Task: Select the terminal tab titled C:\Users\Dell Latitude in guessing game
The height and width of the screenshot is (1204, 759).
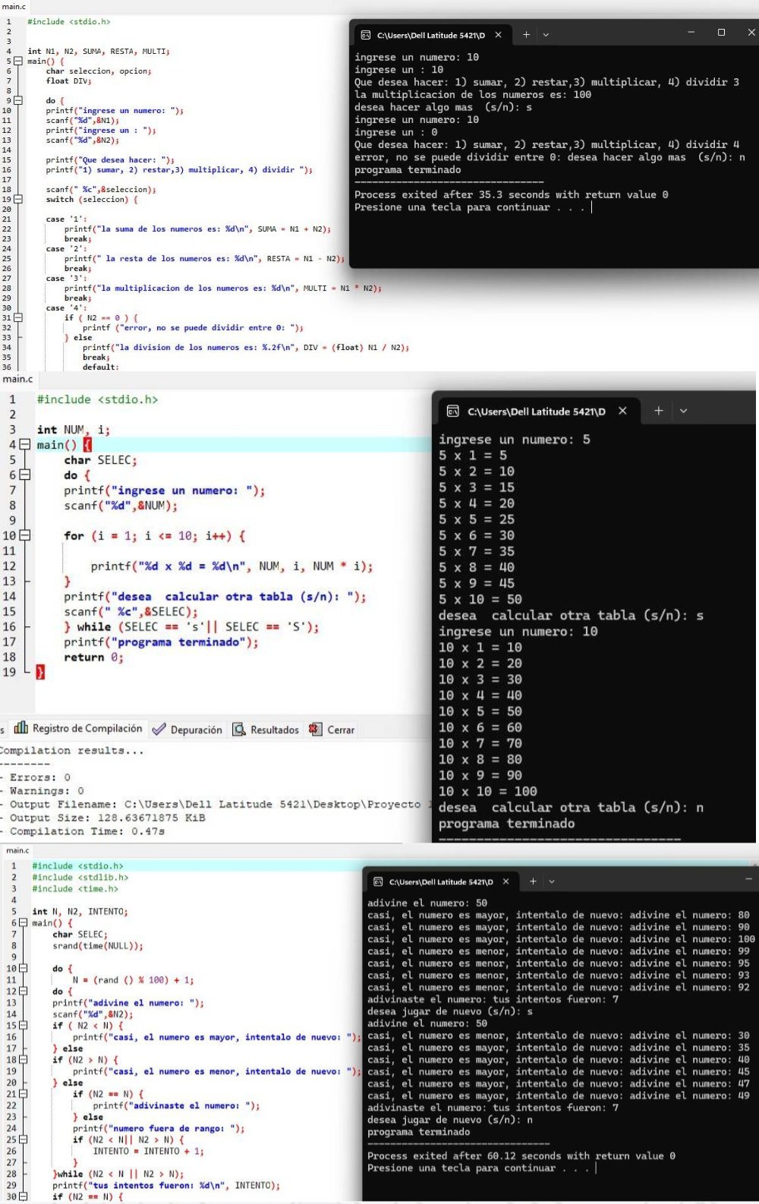Action: pyautogui.click(x=433, y=881)
